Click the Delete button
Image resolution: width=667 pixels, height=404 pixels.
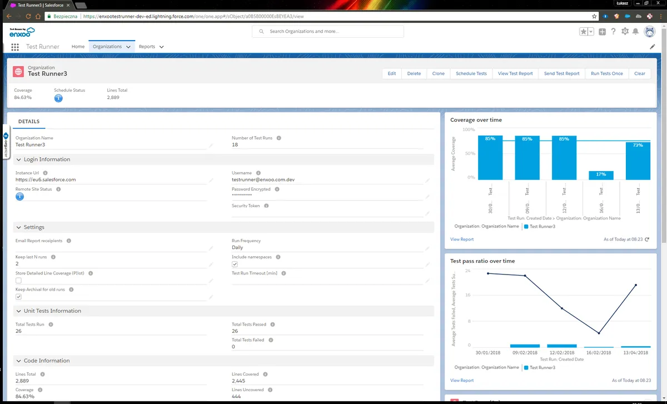(x=414, y=73)
